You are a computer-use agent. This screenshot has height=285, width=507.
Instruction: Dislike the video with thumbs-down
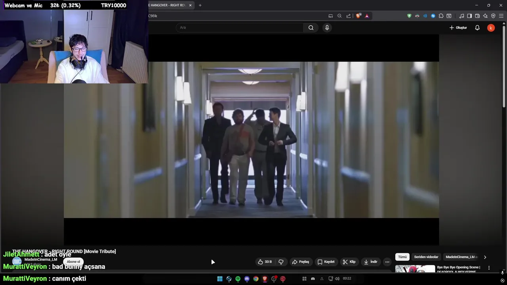[x=281, y=262]
